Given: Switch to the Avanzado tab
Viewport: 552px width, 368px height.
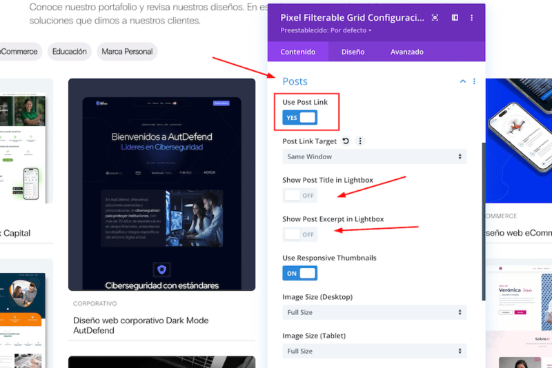Looking at the screenshot, I should [406, 52].
